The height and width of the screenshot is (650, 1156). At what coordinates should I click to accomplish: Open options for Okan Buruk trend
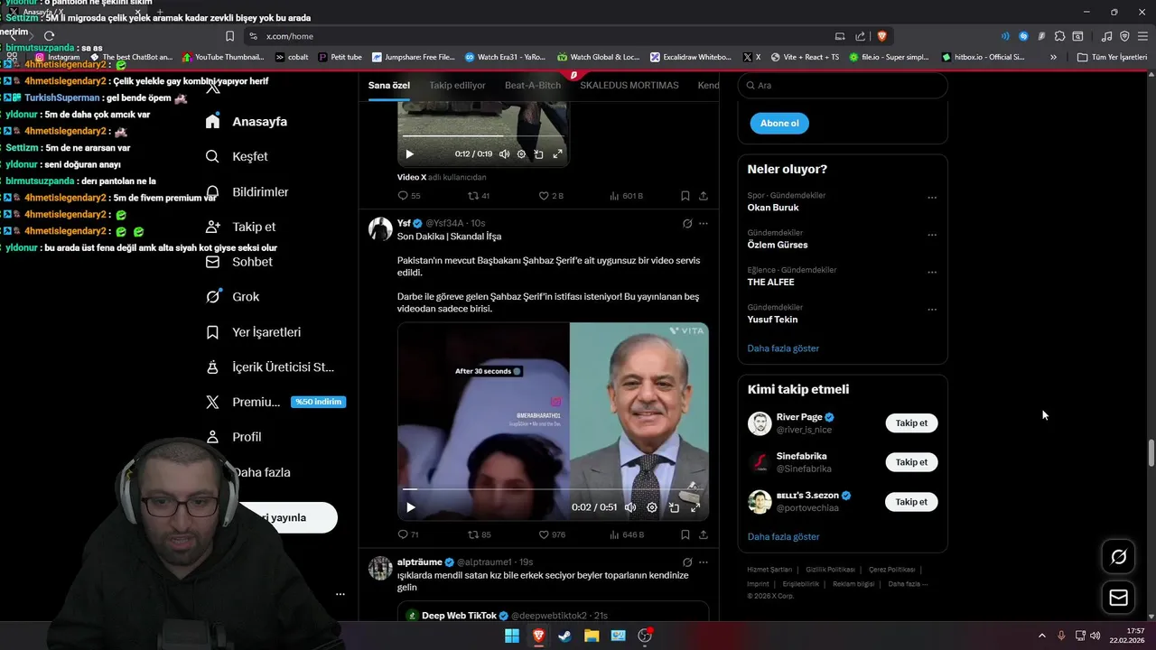coord(932,198)
